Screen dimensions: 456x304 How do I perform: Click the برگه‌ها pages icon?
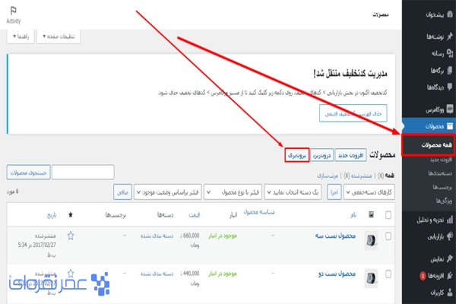(x=450, y=70)
